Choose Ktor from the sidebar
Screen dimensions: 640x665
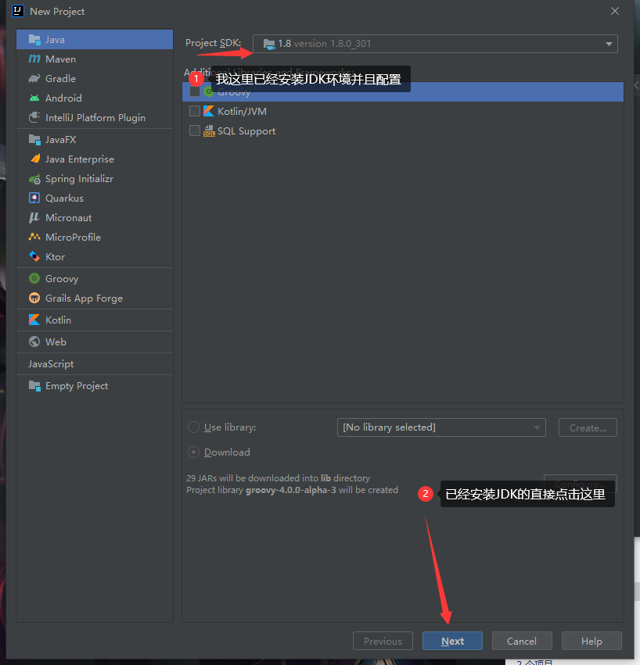click(95, 256)
